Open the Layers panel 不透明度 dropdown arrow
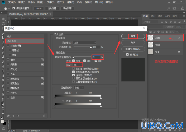The height and width of the screenshot is (132, 186). (184, 27)
